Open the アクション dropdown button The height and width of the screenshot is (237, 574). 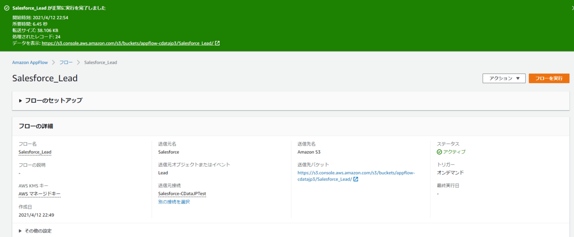coord(504,78)
